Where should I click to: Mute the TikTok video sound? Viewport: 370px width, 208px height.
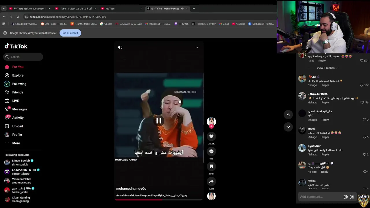tap(120, 47)
